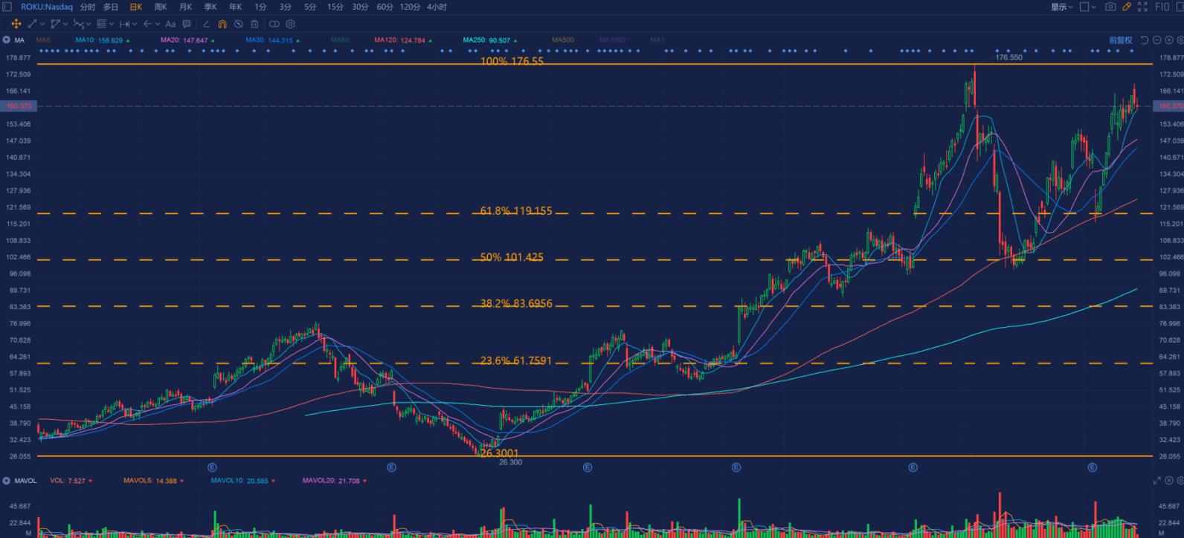The width and height of the screenshot is (1184, 538).
Task: Switch to 年K yearly chart tab
Action: coord(235,7)
